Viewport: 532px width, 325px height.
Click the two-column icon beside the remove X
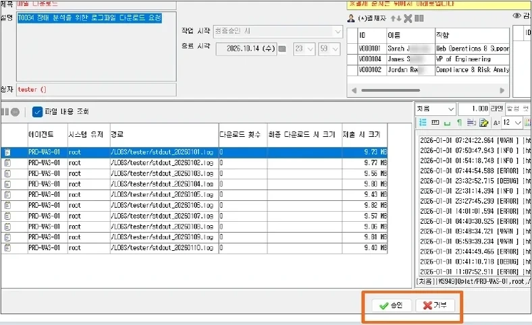(x=419, y=18)
